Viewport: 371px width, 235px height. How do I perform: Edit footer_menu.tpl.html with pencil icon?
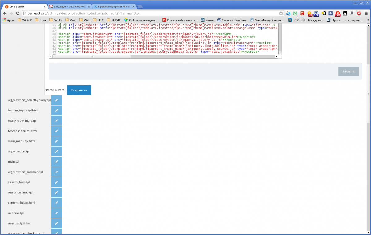(57, 131)
